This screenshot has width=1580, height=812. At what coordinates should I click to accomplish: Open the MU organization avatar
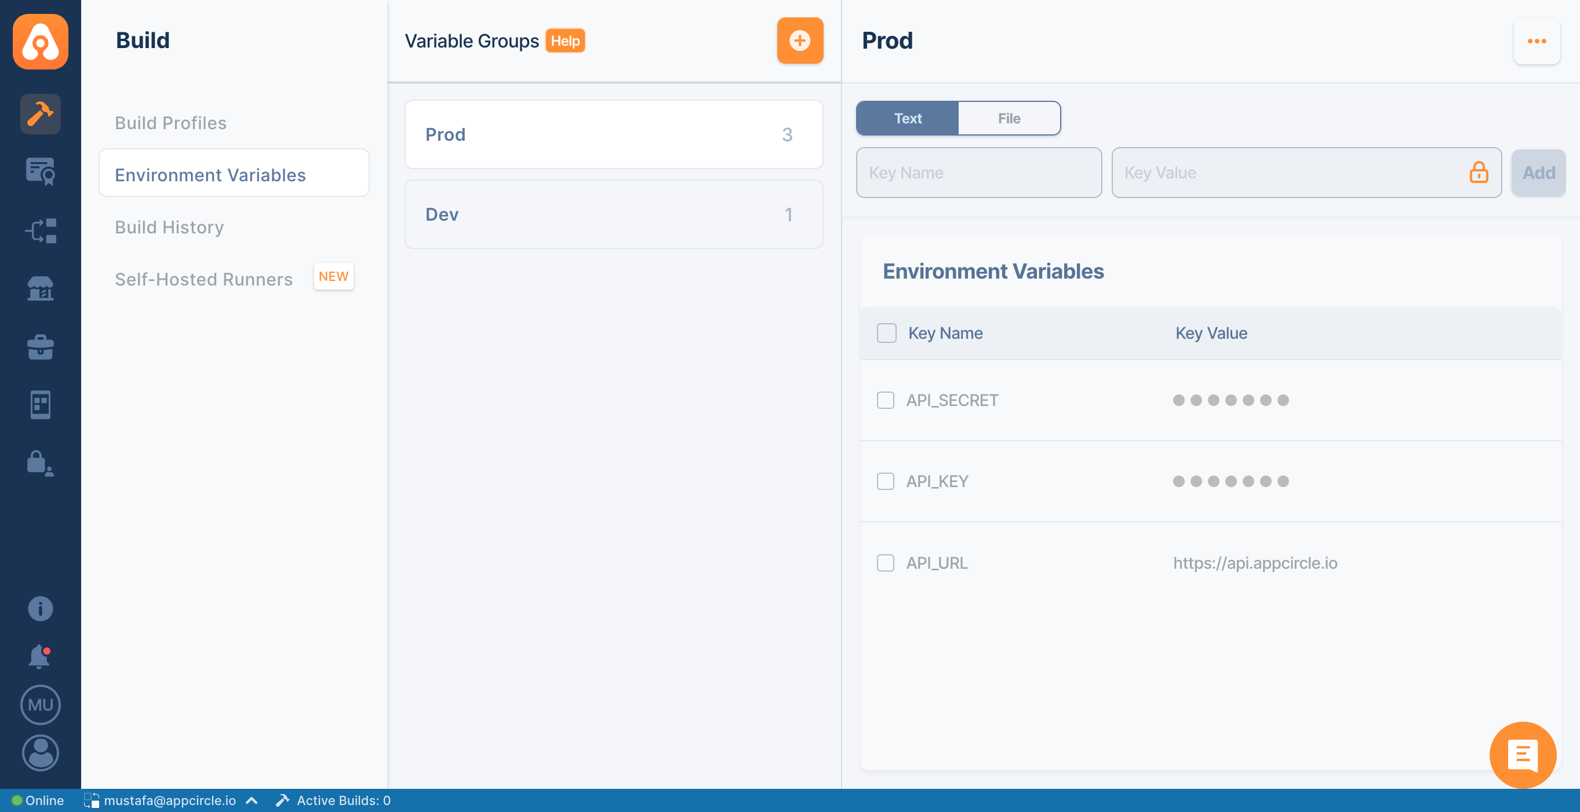pos(41,705)
